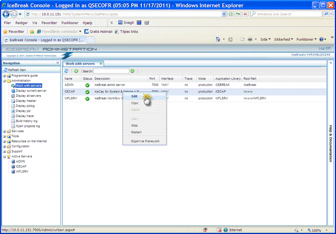Open the Gratis Hotmail favorite link

point(98,32)
